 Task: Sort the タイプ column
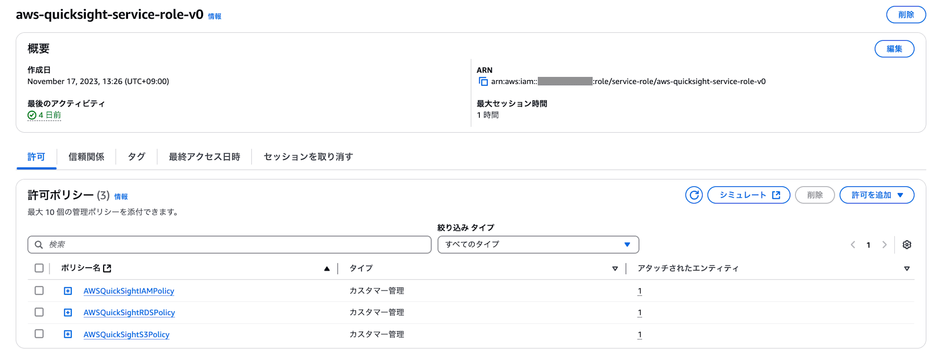(x=615, y=269)
